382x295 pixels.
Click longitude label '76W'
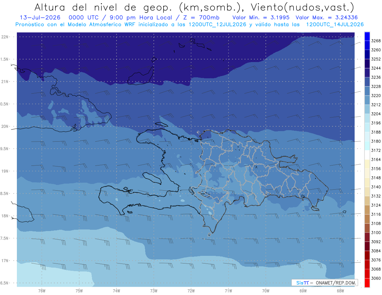tap(42, 291)
